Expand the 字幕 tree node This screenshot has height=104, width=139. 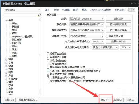6,63
